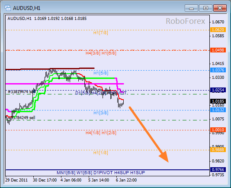
Task: Click the AUDUSD chart window icon
Action: [x=7, y=8]
